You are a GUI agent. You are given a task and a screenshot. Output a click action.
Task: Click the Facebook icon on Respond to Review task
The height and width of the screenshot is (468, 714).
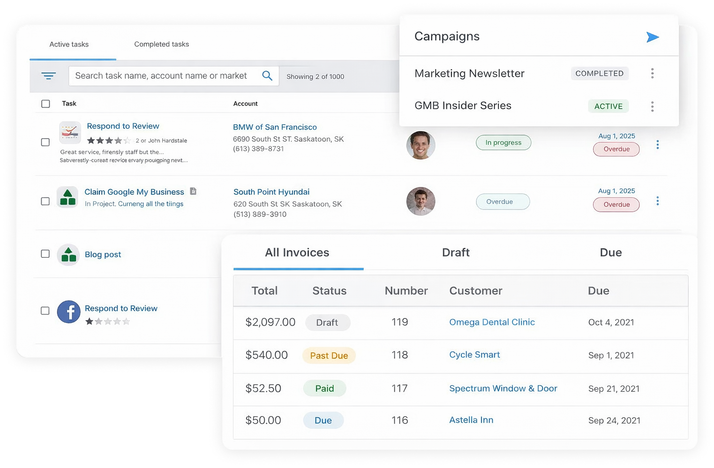tap(68, 312)
